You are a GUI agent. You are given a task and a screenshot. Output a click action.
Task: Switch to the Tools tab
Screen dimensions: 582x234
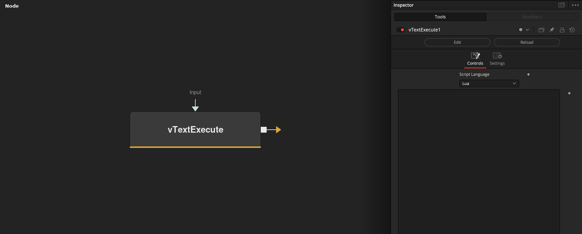point(440,17)
